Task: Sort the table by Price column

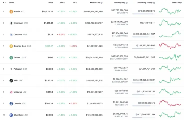Action: click(50, 2)
